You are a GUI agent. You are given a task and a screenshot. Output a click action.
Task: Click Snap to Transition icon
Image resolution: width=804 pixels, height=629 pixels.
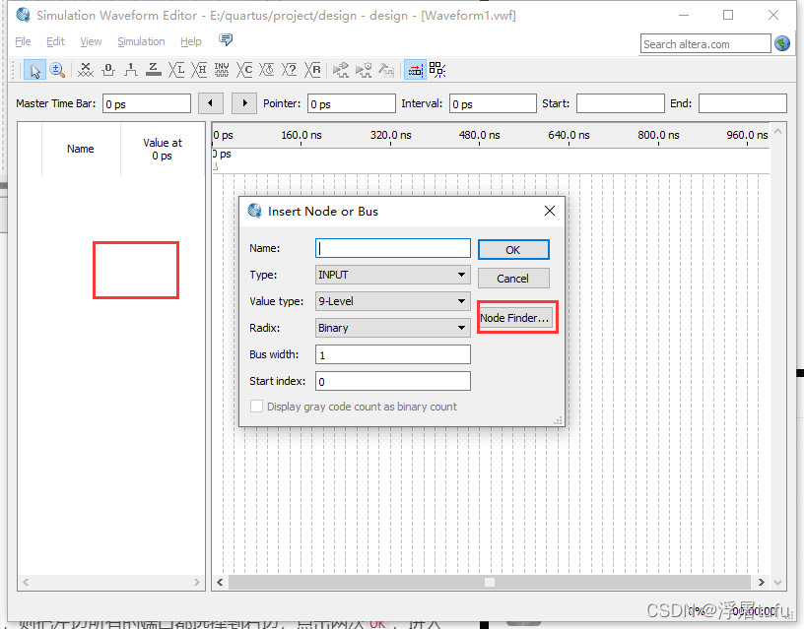pyautogui.click(x=437, y=70)
